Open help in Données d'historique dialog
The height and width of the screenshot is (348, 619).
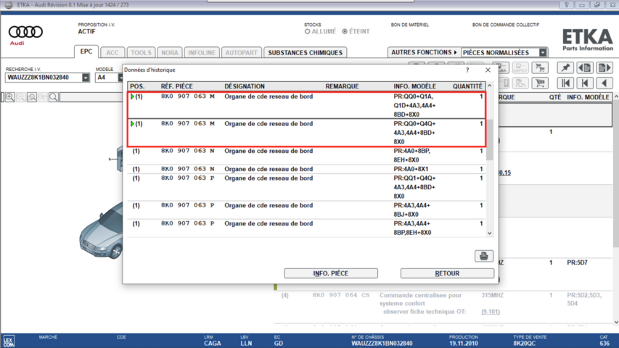[467, 70]
